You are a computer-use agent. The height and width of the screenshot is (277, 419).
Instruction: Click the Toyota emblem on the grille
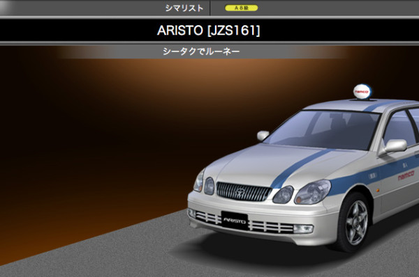(x=240, y=191)
